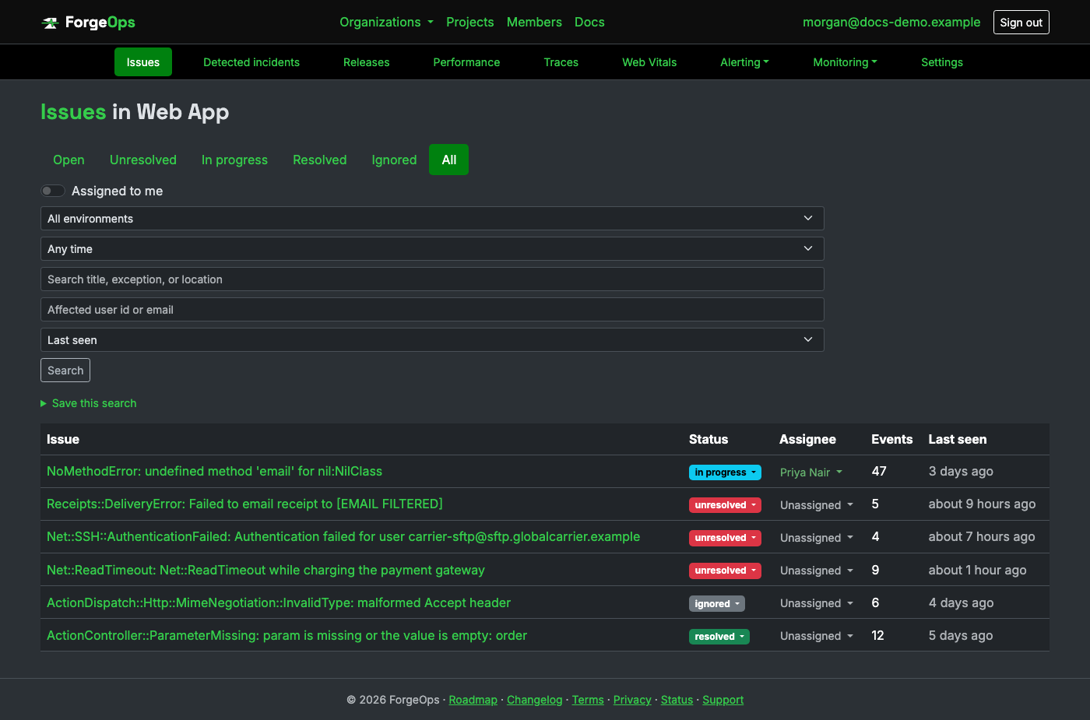Focus the Affected user id or email field
The width and height of the screenshot is (1090, 720).
[x=432, y=310]
